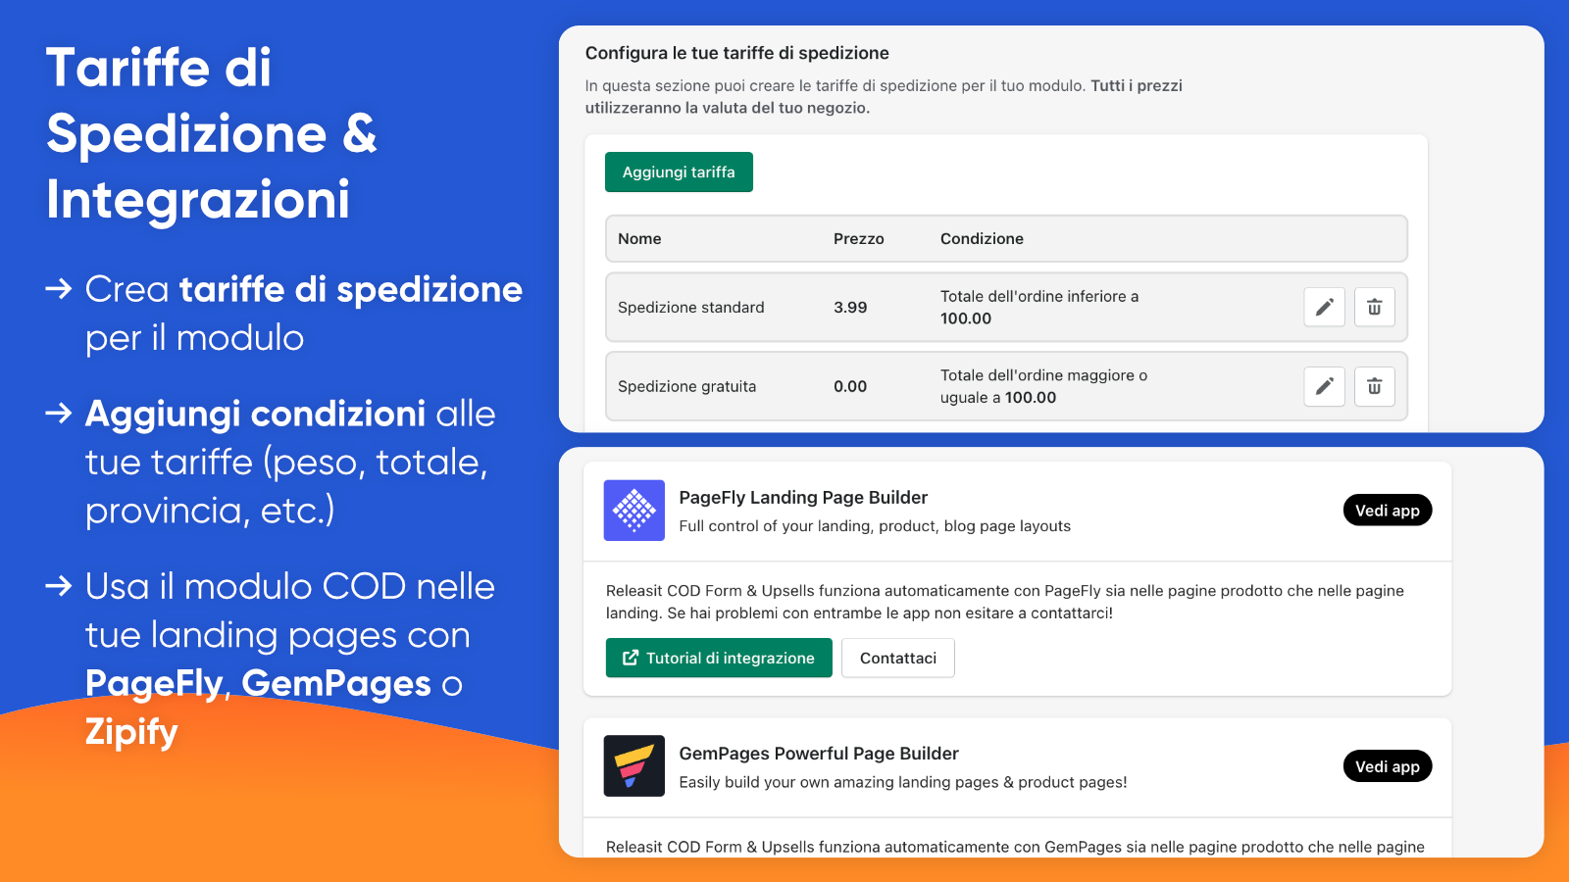Click the 0.00 price value
Image resolution: width=1569 pixels, height=882 pixels.
tap(850, 386)
